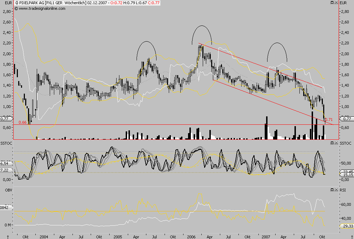Select the 0,66 support level label
The height and width of the screenshot is (239, 354).
[22, 122]
